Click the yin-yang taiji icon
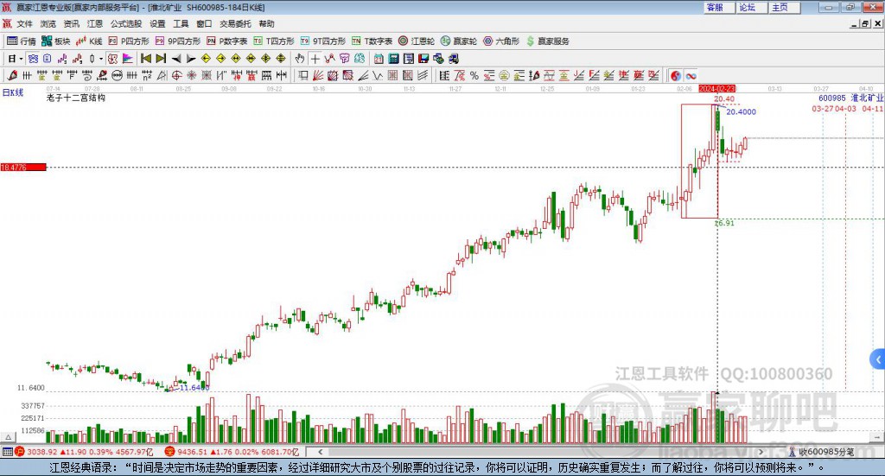Screen dimensions: 885x476 click(x=676, y=75)
